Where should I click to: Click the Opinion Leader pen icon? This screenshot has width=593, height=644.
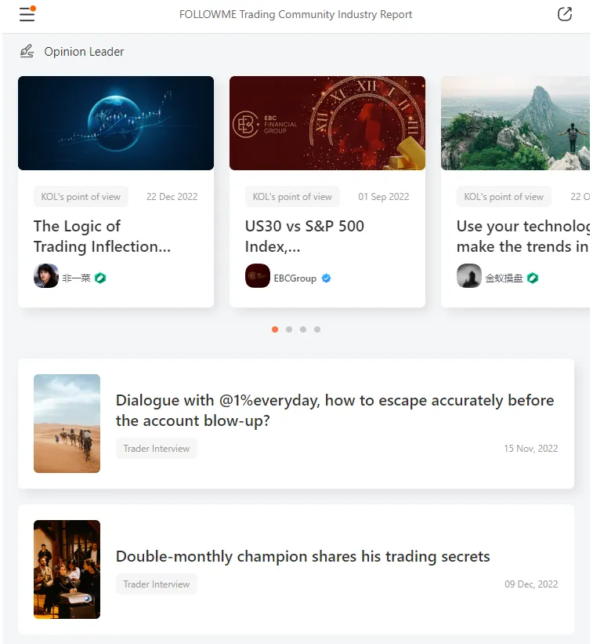pos(27,52)
